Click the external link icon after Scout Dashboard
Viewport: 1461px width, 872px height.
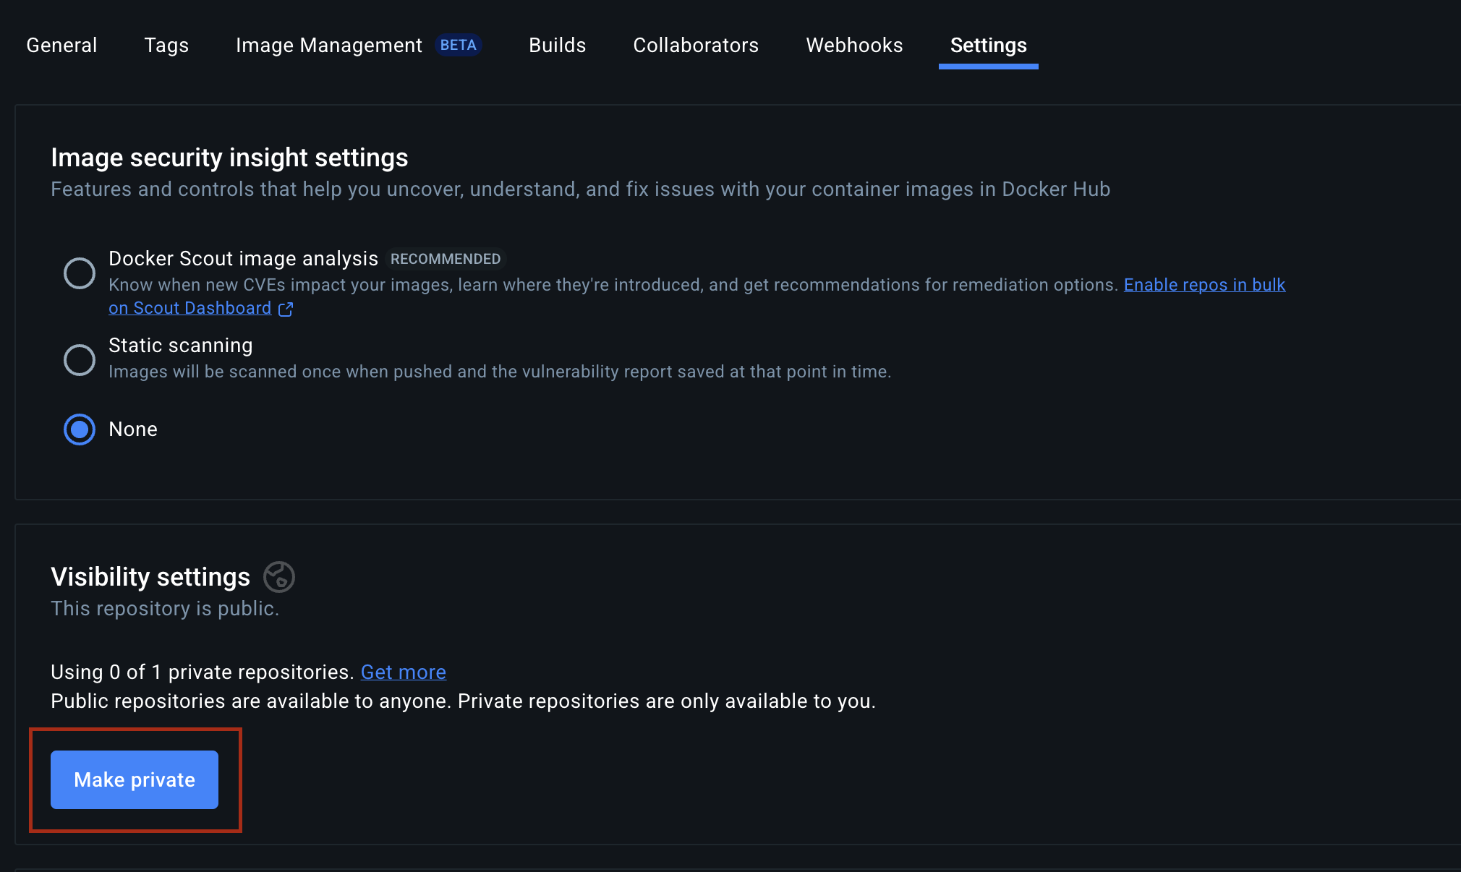pos(286,309)
